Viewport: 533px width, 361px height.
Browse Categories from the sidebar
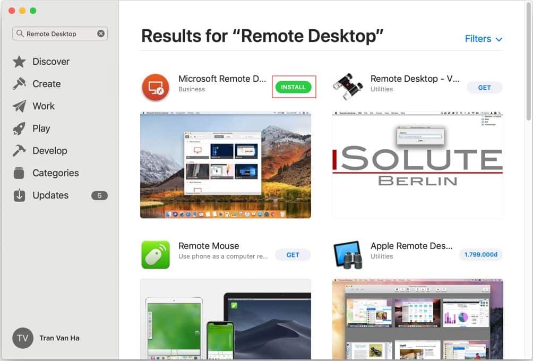click(55, 173)
